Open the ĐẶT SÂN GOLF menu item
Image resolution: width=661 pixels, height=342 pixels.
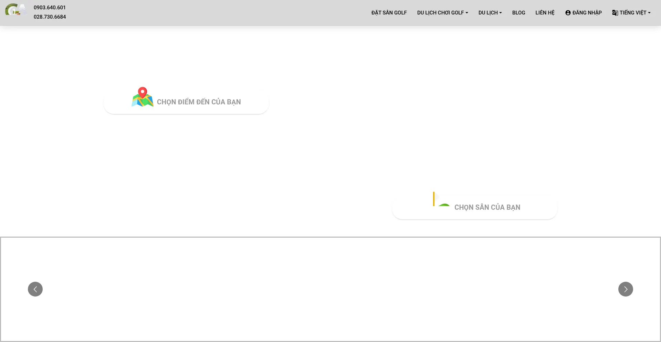tap(389, 13)
